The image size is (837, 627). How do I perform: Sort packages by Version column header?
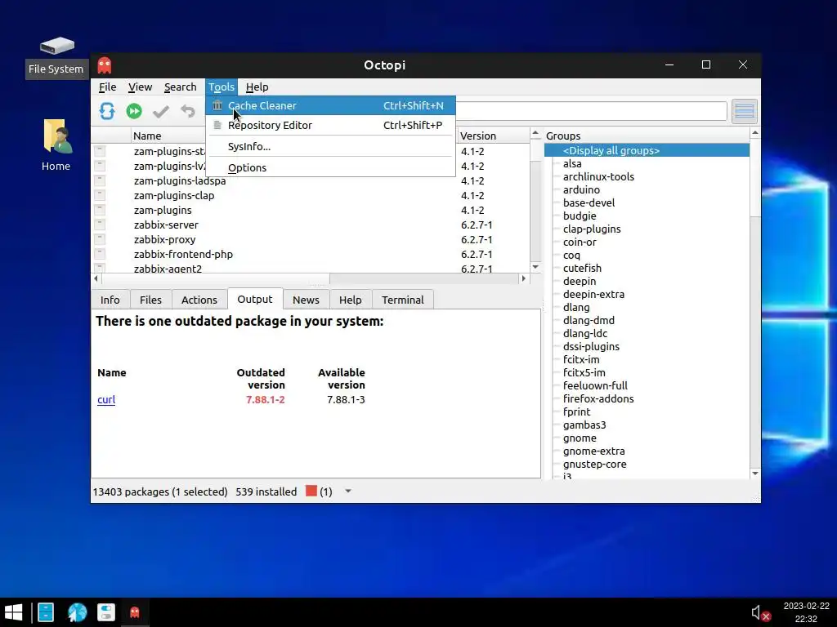(x=493, y=136)
